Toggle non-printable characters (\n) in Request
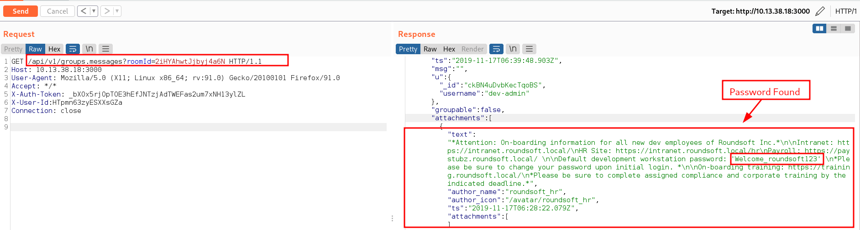The image size is (860, 230). [x=89, y=49]
